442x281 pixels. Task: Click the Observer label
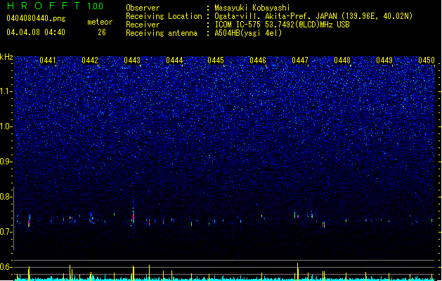pyautogui.click(x=143, y=8)
